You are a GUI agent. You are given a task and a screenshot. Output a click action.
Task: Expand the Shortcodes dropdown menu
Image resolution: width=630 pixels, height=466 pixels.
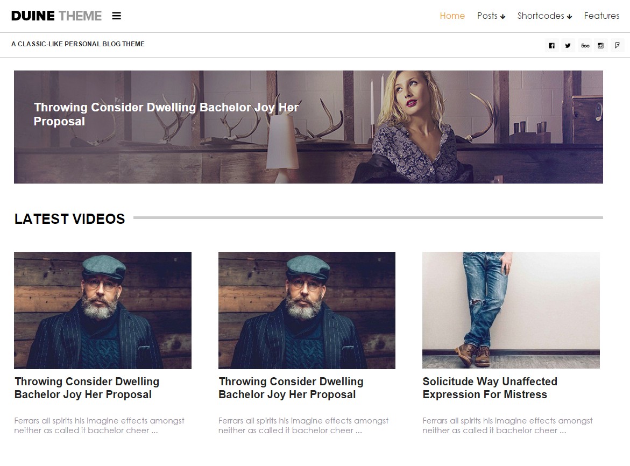544,16
